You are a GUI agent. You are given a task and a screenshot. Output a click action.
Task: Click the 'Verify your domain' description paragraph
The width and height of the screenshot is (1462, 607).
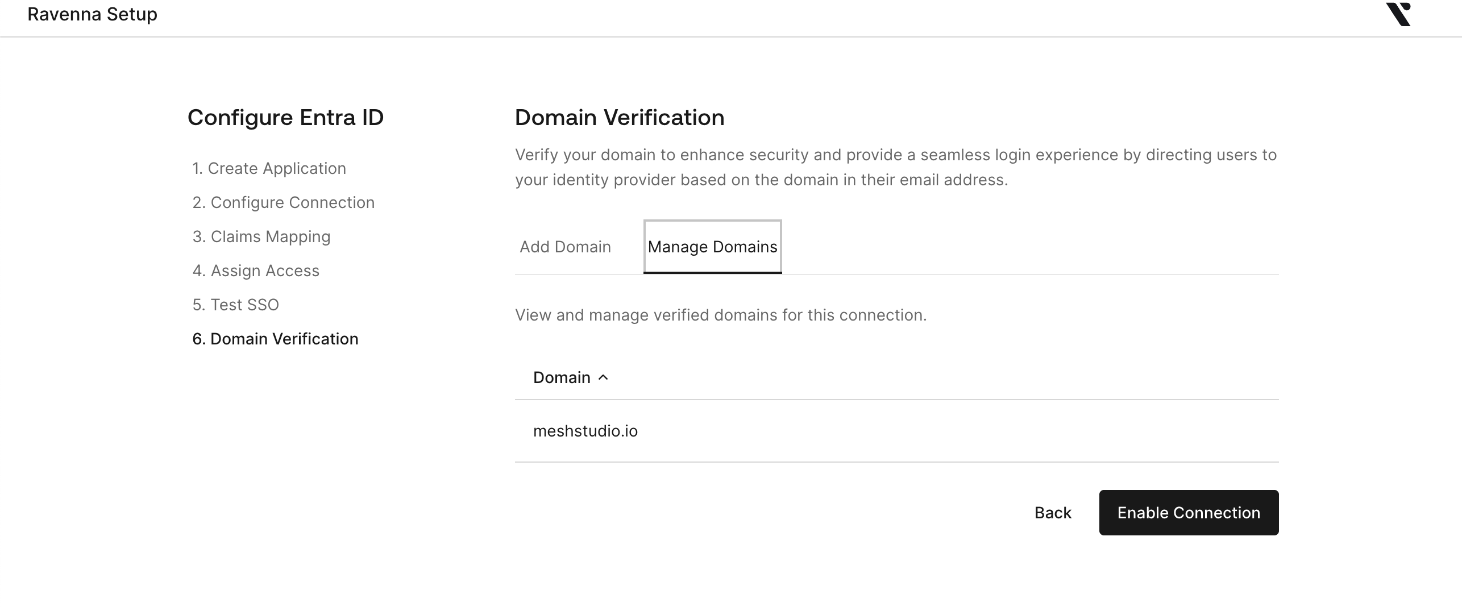coord(896,167)
